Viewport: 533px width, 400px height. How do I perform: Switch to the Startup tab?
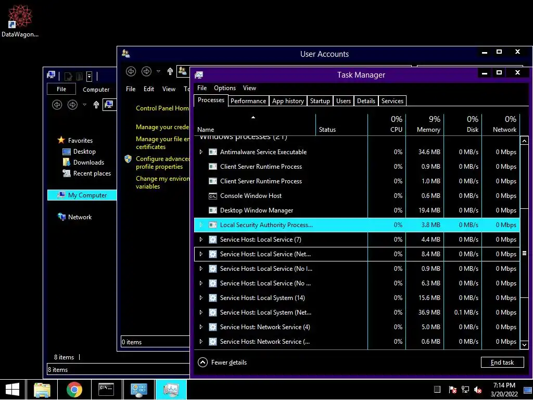tap(320, 101)
